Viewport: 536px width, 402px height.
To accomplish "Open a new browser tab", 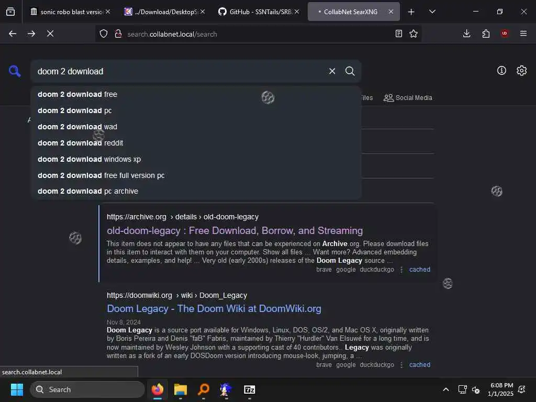I will [411, 12].
